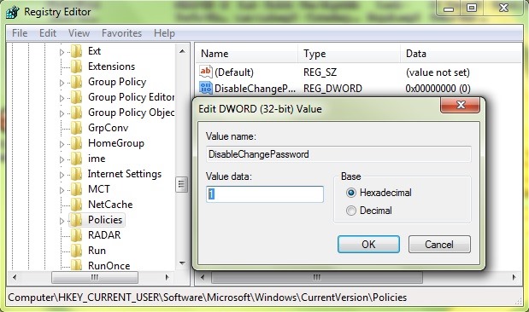The width and height of the screenshot is (529, 312).
Task: Select the Policies tree item label
Action: (x=105, y=220)
